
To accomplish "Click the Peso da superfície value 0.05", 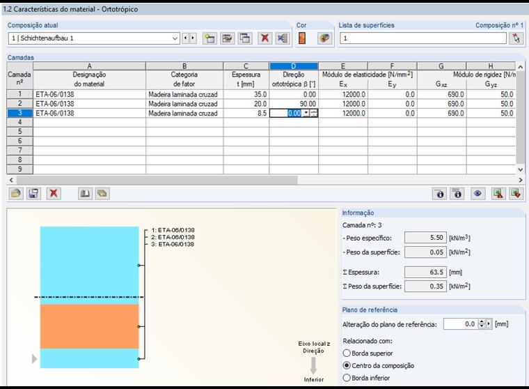I will [x=425, y=252].
